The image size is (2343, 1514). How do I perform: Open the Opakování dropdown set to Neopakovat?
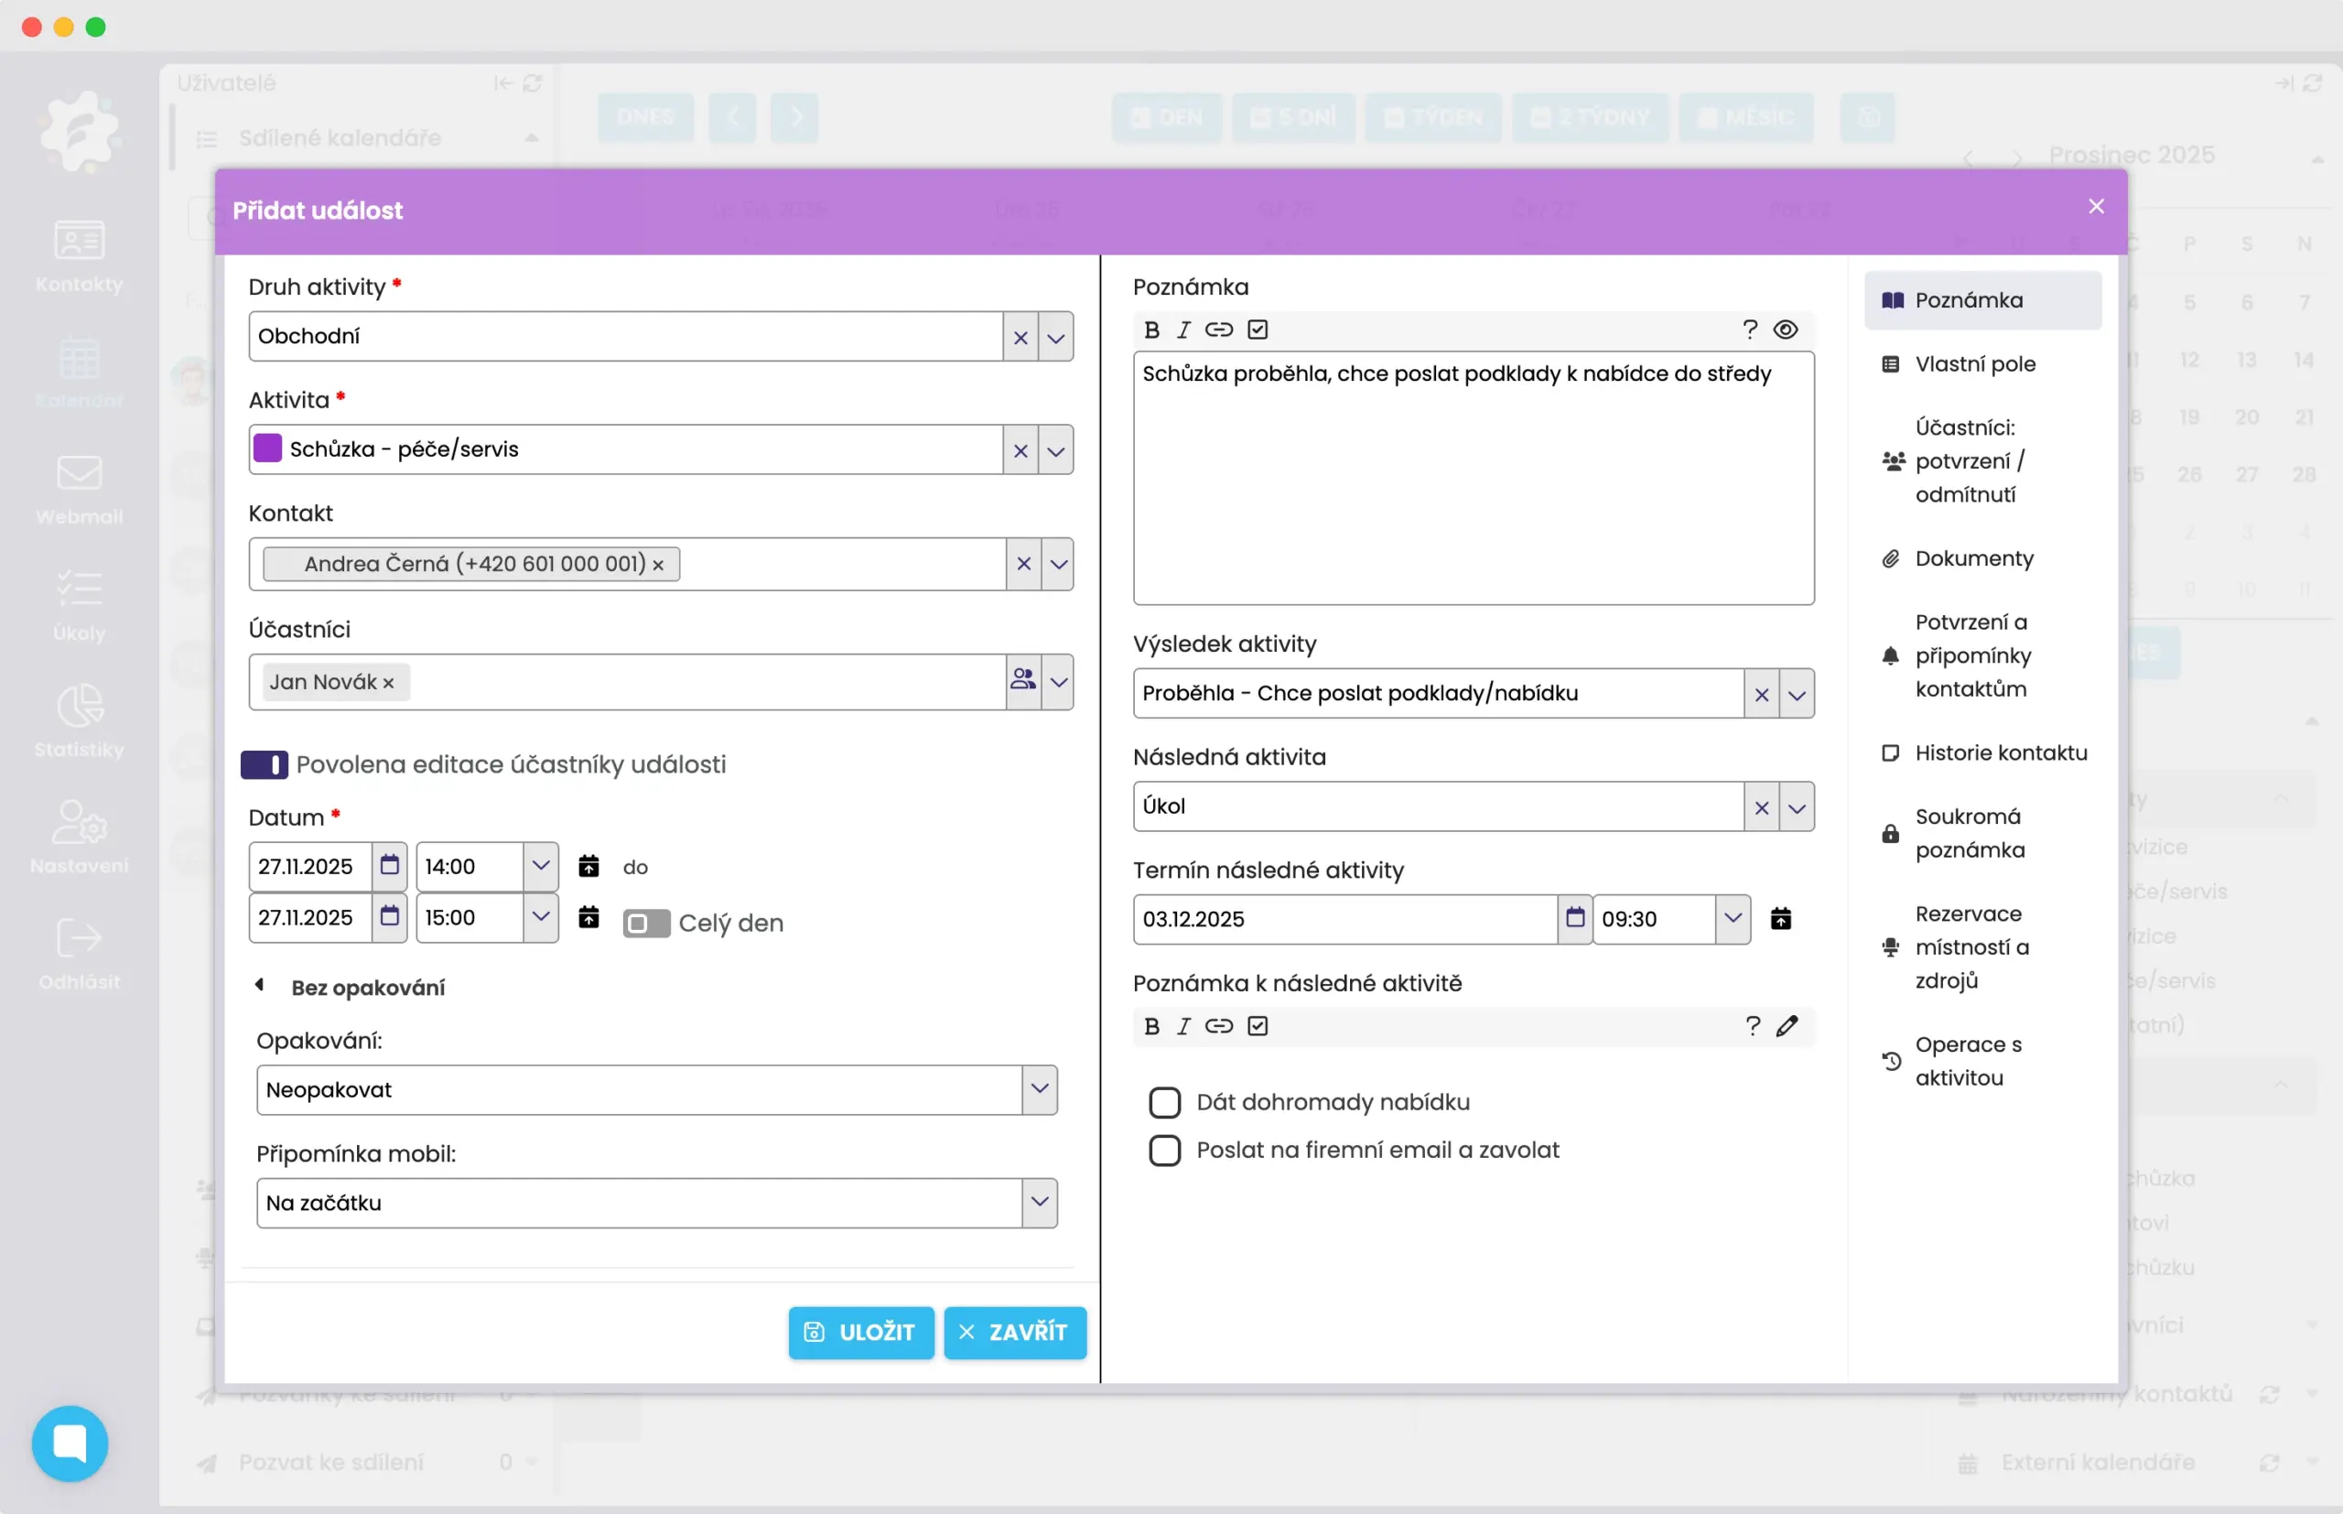(1039, 1089)
